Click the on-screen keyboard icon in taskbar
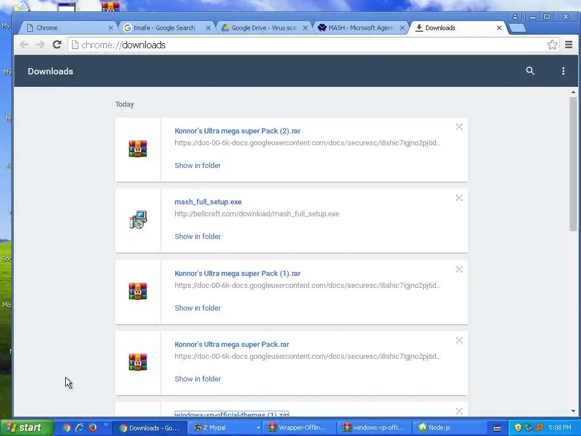Image resolution: width=581 pixels, height=436 pixels. click(x=497, y=428)
